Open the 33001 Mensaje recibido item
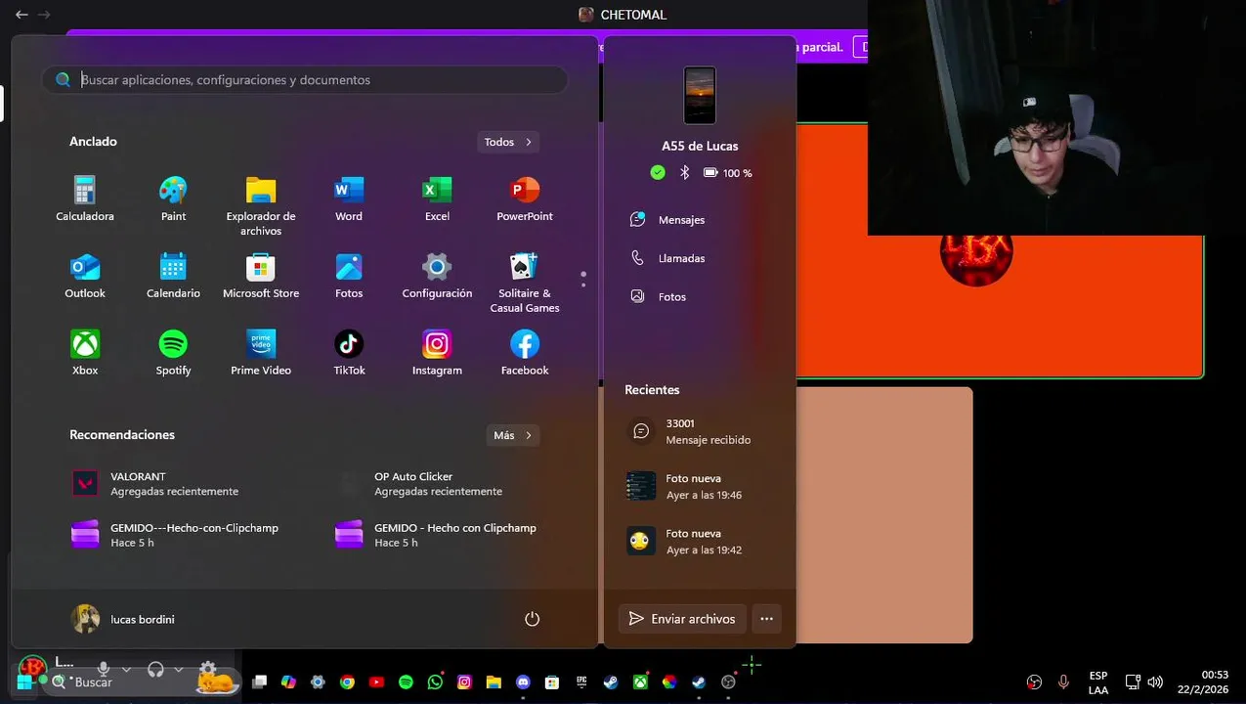The width and height of the screenshot is (1246, 704). tap(699, 431)
